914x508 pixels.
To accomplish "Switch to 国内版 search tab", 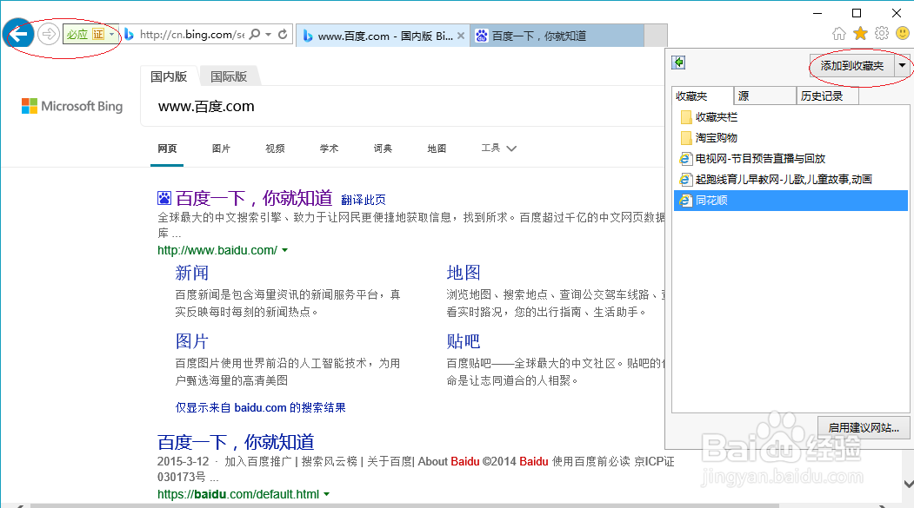I will click(x=169, y=76).
